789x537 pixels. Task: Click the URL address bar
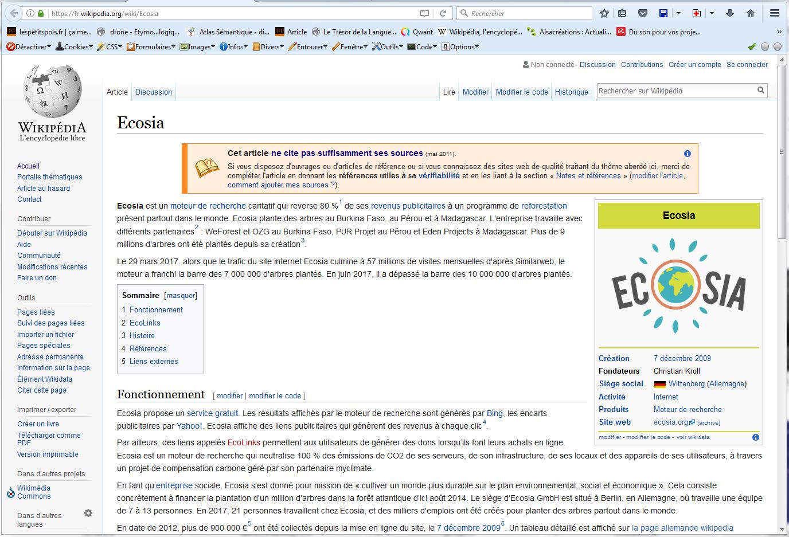point(232,13)
